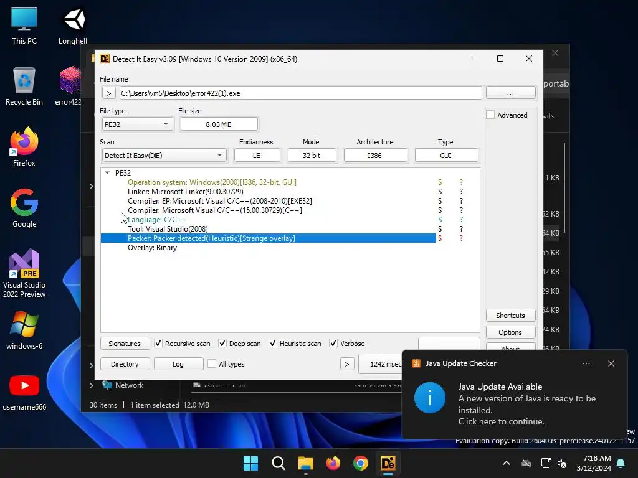638x478 pixels.
Task: Toggle the Advanced checkbox
Action: 491,115
